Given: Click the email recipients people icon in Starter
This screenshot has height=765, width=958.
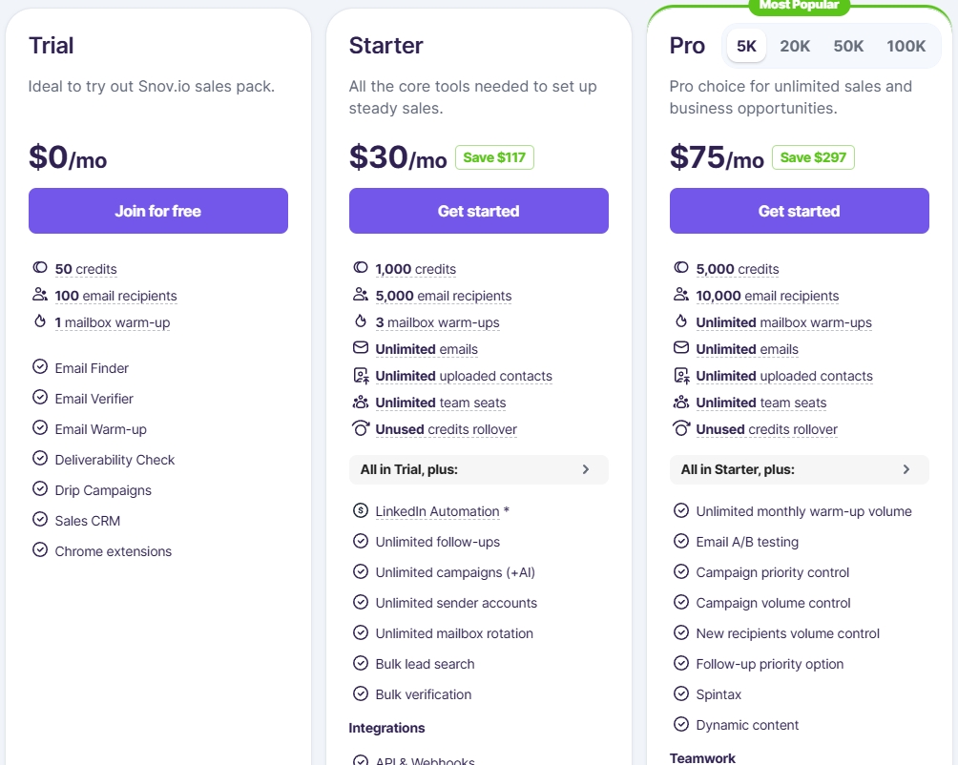Looking at the screenshot, I should click(361, 295).
